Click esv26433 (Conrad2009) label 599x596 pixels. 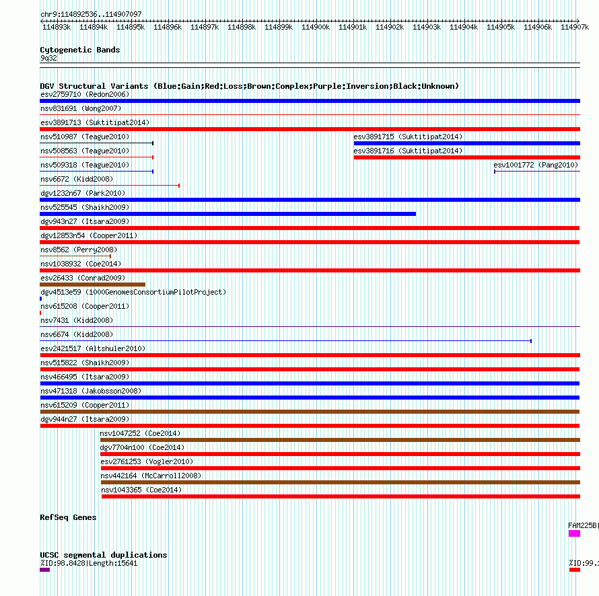pos(83,278)
